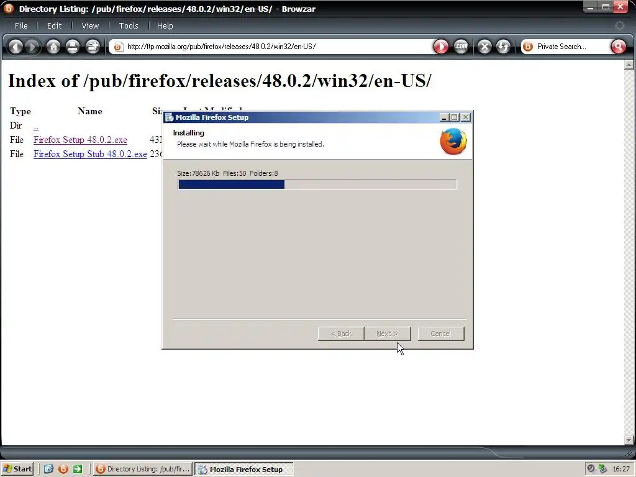
Task: Click the Back button in setup
Action: pyautogui.click(x=341, y=334)
